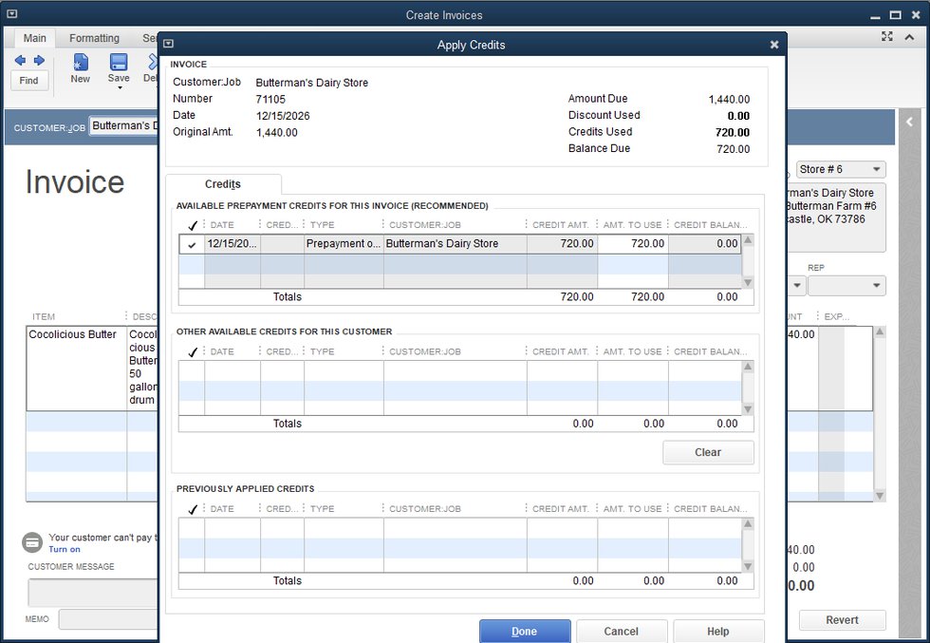Collapse the right side panel arrow
This screenshot has width=930, height=643.
coord(908,123)
